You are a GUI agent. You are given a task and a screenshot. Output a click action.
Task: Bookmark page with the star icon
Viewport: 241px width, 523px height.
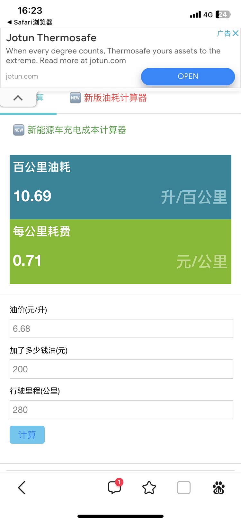point(149,488)
